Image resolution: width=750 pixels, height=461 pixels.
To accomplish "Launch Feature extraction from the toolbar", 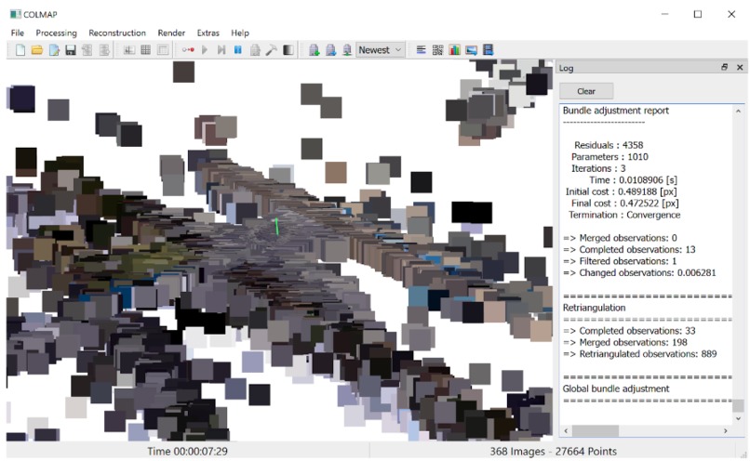I will coord(129,49).
